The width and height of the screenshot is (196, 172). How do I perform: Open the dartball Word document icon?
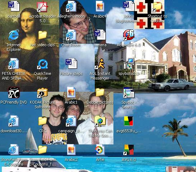coord(14,6)
